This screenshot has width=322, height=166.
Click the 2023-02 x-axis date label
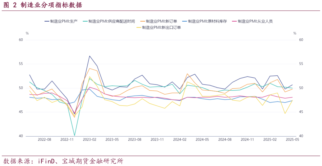point(89,139)
